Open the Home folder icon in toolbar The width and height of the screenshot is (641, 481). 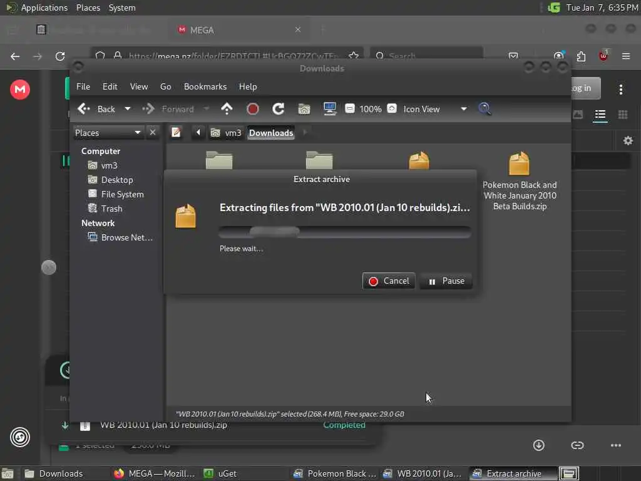tap(304, 109)
